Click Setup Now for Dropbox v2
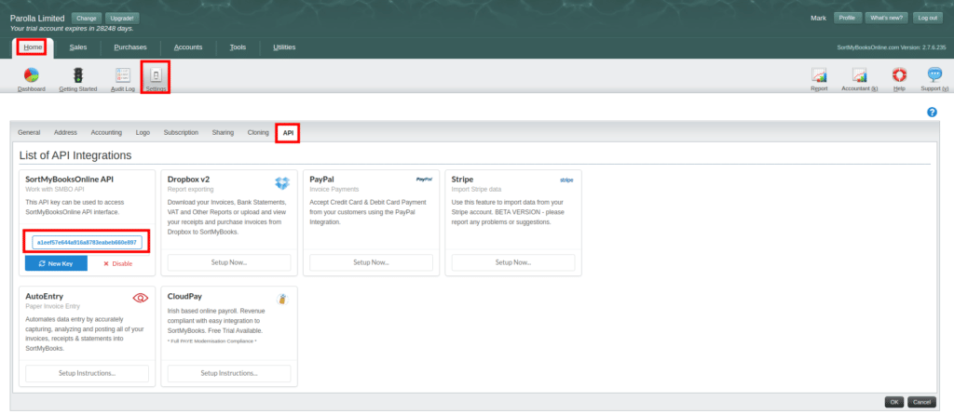This screenshot has width=954, height=414. tap(229, 262)
